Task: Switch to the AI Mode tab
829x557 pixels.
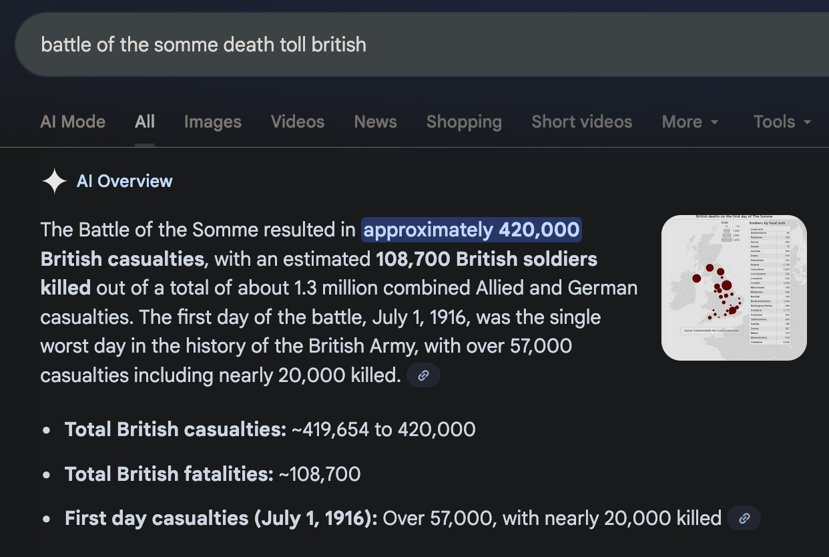Action: coord(73,122)
